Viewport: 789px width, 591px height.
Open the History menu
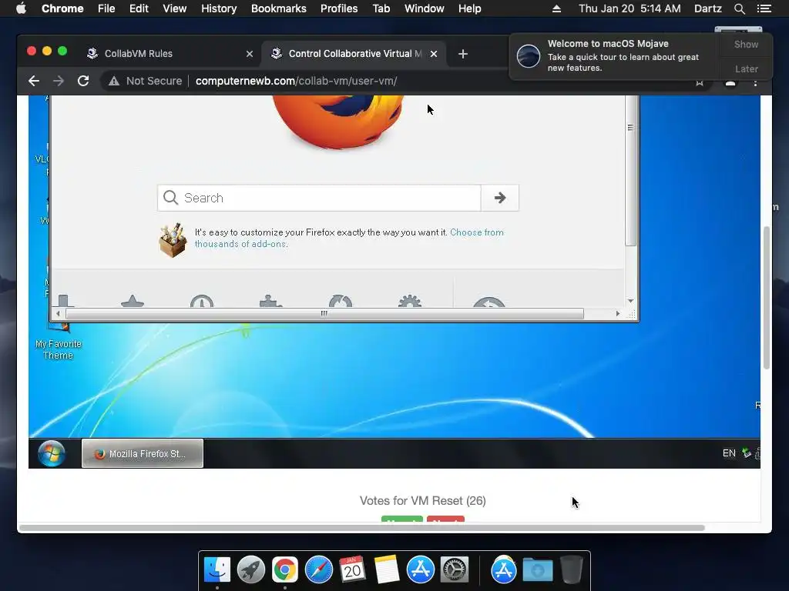click(219, 8)
